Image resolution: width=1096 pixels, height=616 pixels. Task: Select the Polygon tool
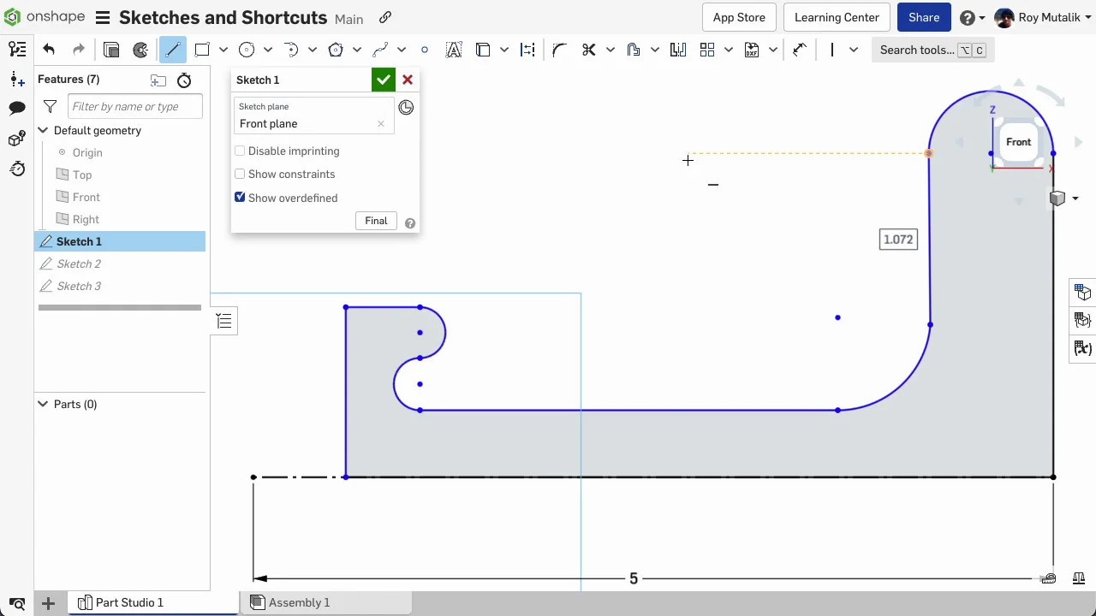336,50
